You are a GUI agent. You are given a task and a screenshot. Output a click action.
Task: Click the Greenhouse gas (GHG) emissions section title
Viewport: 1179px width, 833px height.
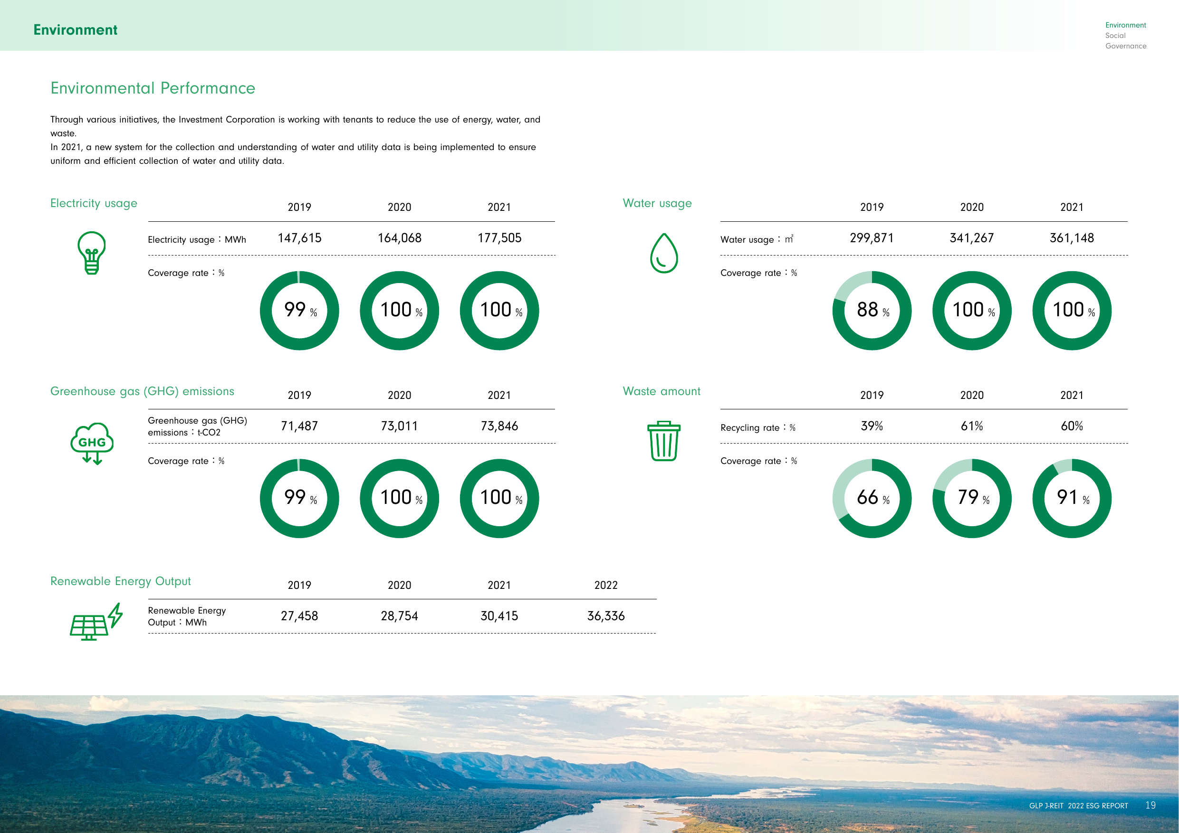(142, 391)
